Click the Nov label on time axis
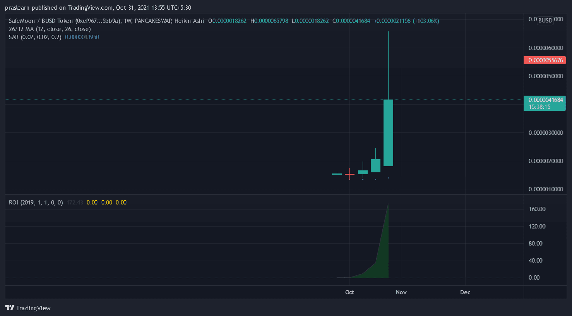This screenshot has height=316, width=572. pyautogui.click(x=401, y=292)
